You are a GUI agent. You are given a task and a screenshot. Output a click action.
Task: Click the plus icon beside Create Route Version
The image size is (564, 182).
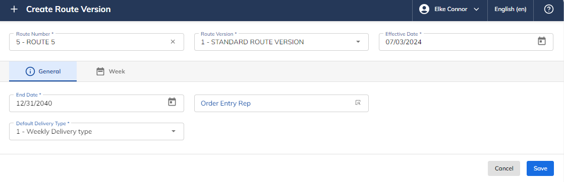click(x=14, y=10)
